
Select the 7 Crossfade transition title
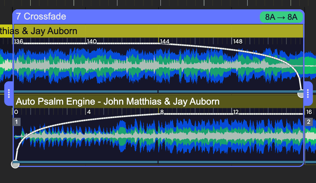(41, 16)
